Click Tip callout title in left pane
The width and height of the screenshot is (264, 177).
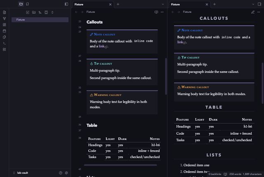click(103, 64)
